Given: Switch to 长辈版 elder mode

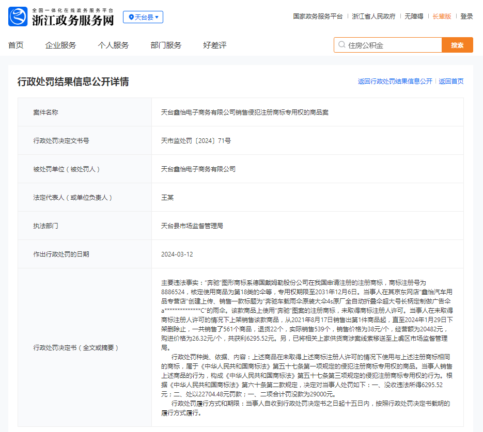Looking at the screenshot, I should [442, 17].
